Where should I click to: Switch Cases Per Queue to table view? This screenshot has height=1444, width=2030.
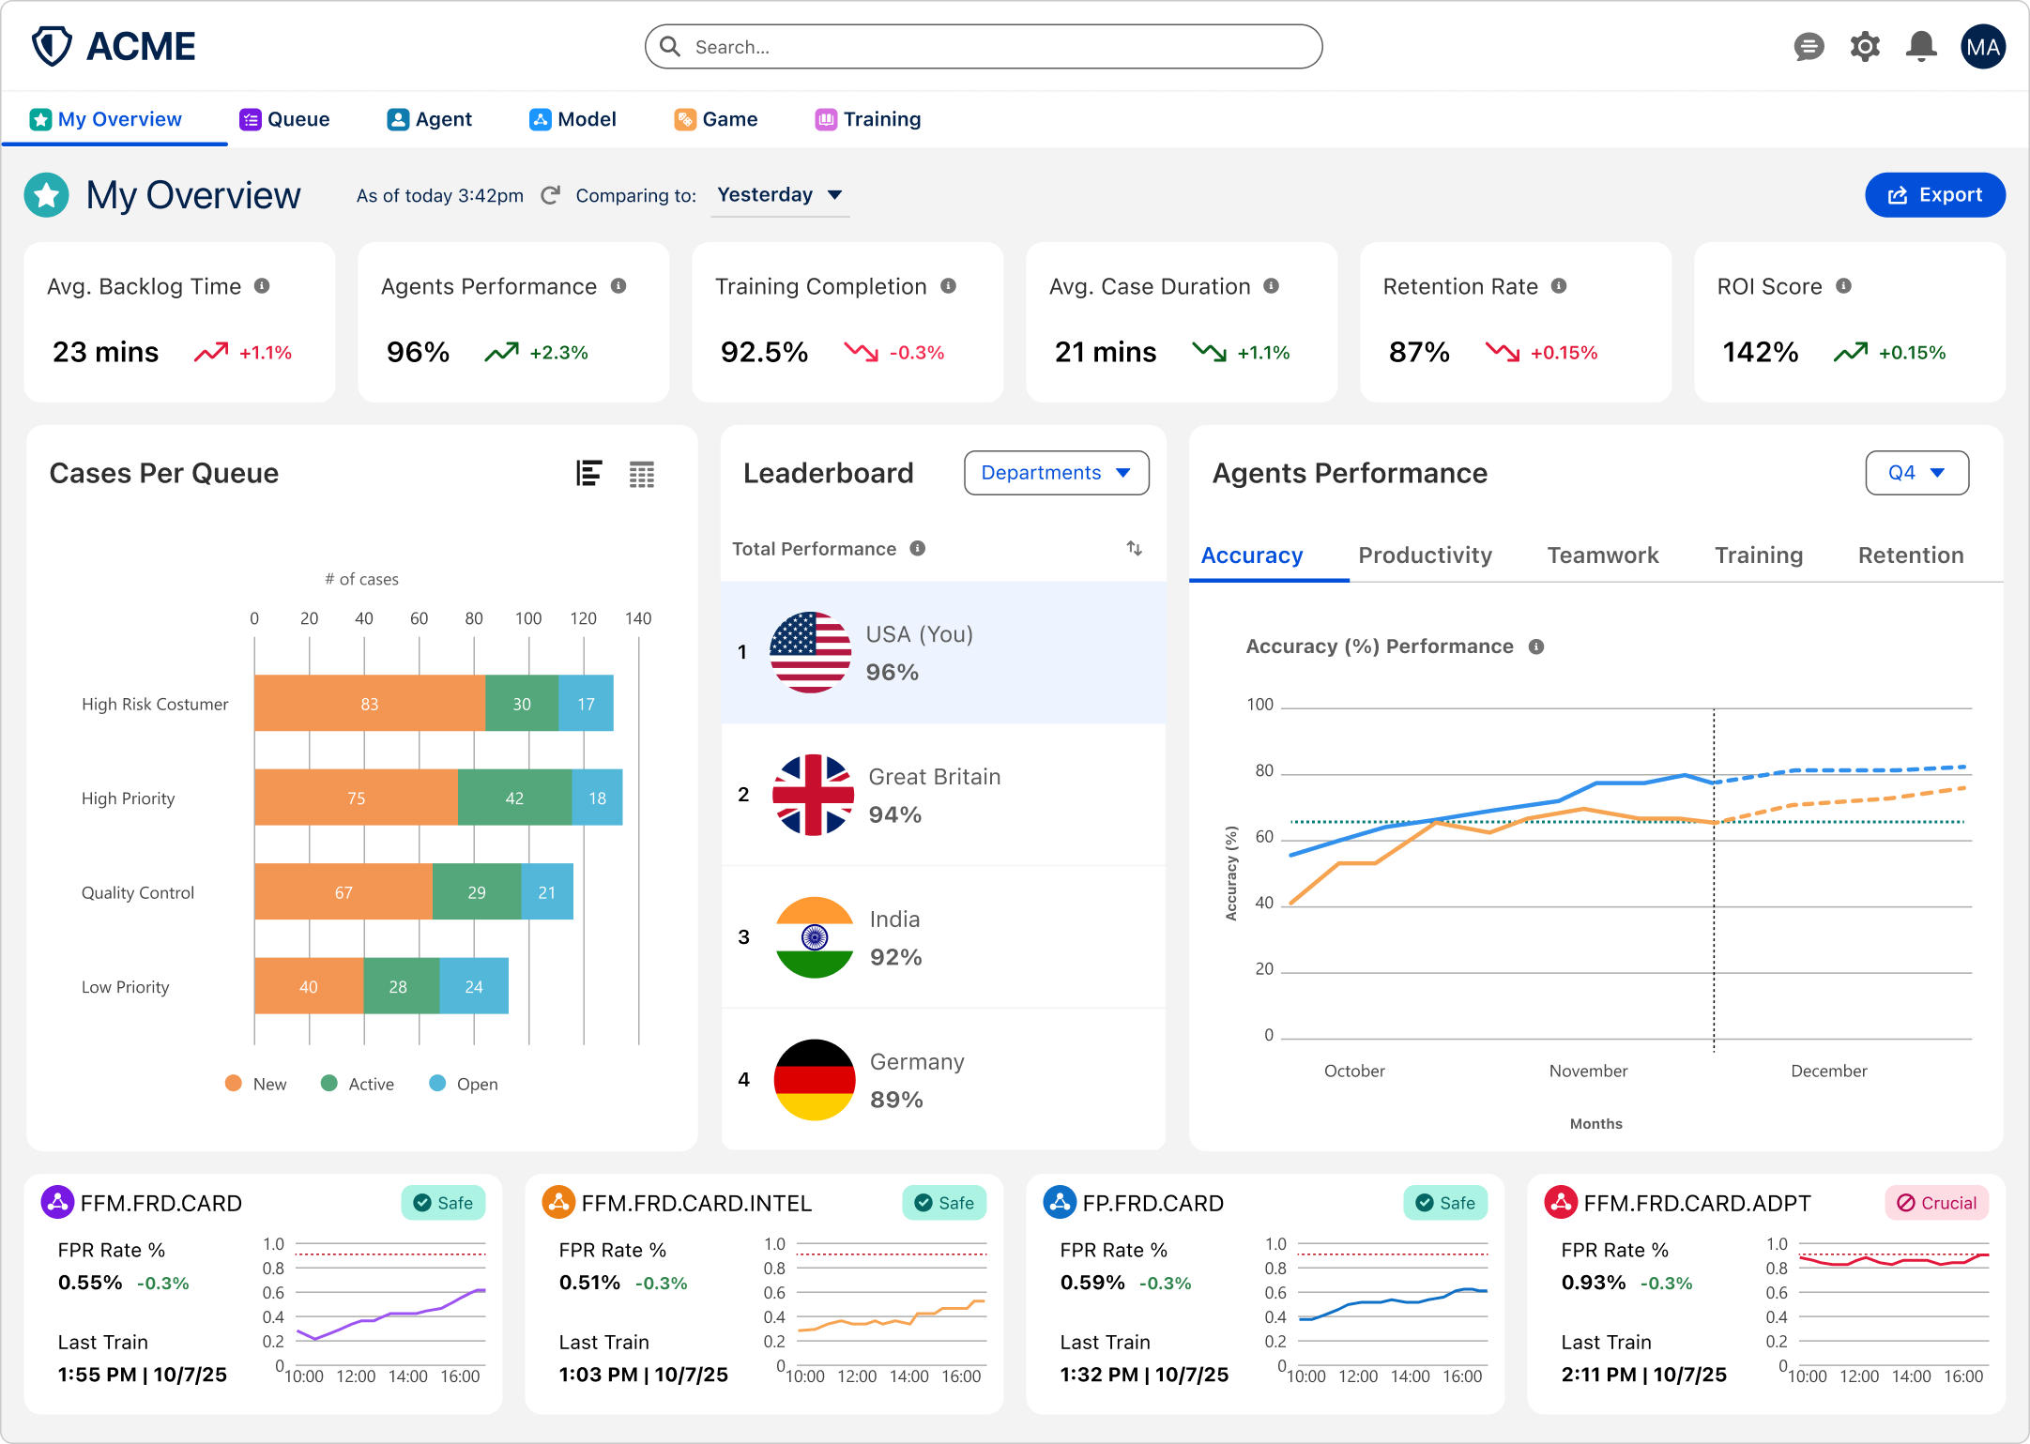(x=642, y=475)
